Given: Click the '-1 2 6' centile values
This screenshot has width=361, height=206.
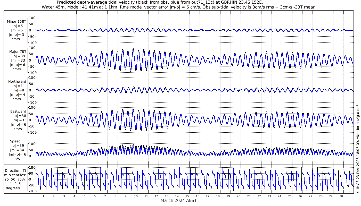Looking at the screenshot, I should pyautogui.click(x=15, y=184).
